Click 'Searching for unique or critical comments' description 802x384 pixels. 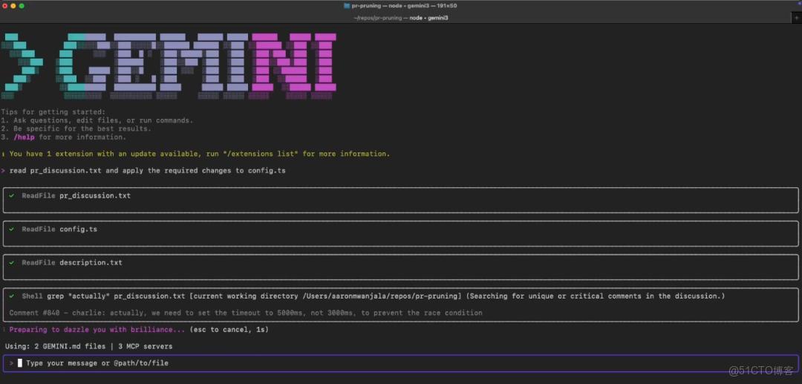(x=596, y=296)
